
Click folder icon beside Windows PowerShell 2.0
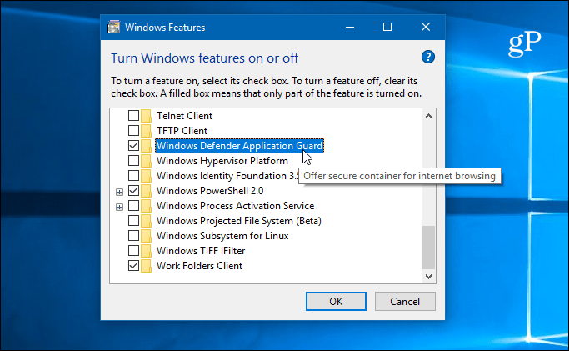[146, 191]
